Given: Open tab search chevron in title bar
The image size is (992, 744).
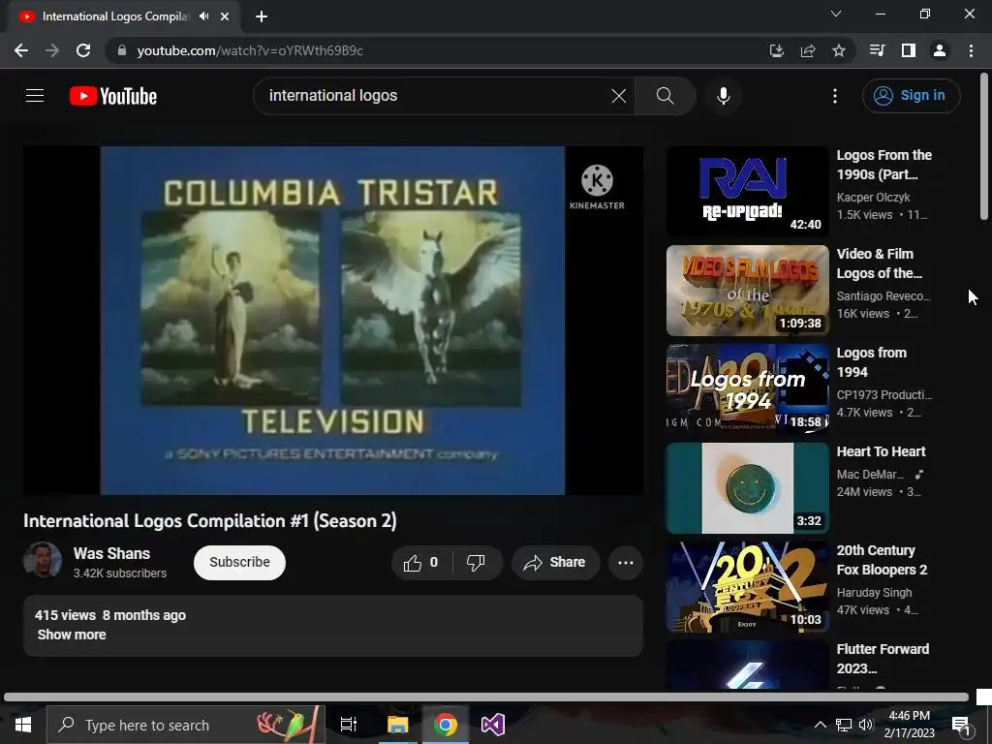Looking at the screenshot, I should 836,14.
